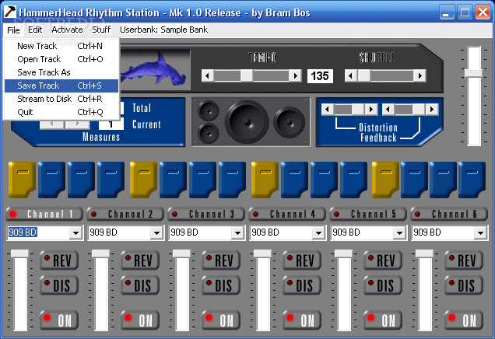Image resolution: width=495 pixels, height=339 pixels.
Task: Toggle the fourteenth step pad
Action: tap(415, 180)
